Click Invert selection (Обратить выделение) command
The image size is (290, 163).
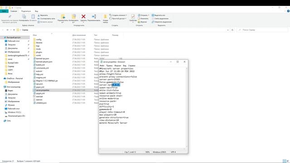click(161, 22)
